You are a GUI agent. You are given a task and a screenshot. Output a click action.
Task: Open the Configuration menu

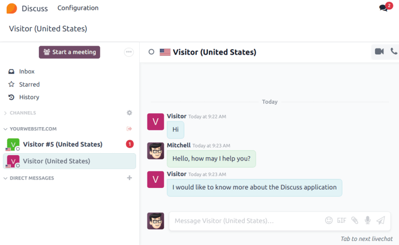click(78, 8)
